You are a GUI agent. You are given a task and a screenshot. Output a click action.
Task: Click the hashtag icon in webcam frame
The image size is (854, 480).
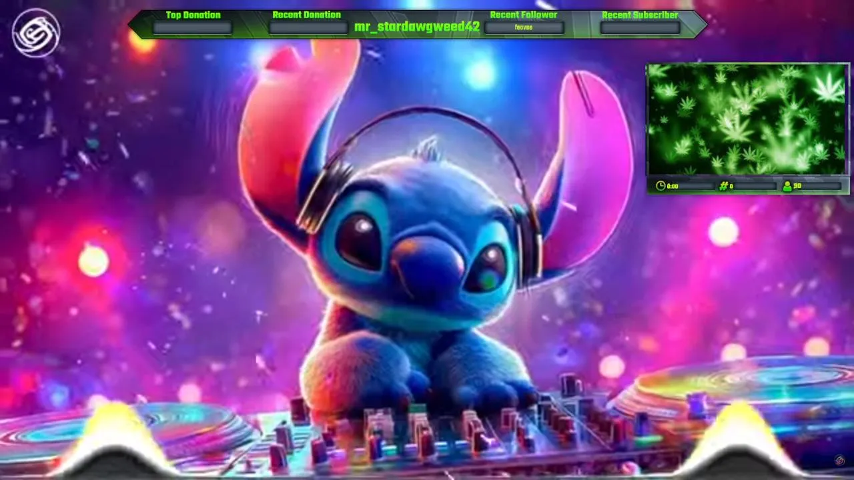(x=723, y=186)
